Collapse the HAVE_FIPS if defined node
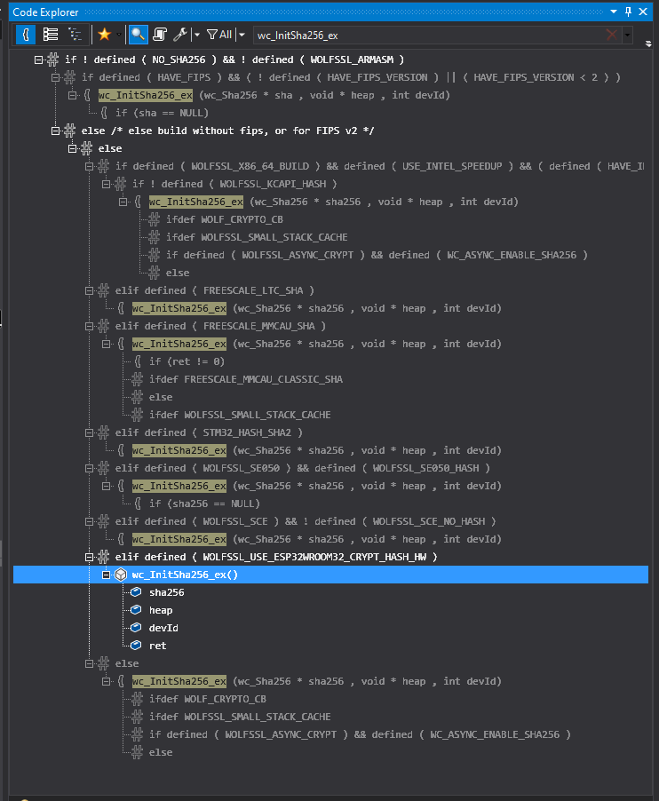Image resolution: width=659 pixels, height=801 pixels. (55, 77)
